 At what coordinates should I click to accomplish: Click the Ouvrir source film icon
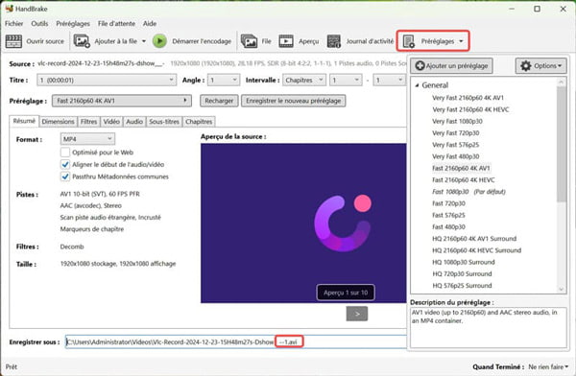[13, 41]
